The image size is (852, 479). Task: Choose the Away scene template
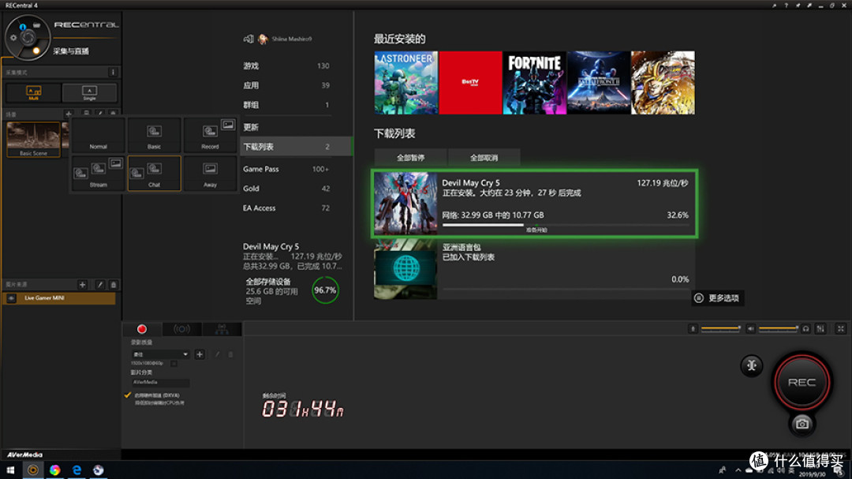tap(210, 173)
